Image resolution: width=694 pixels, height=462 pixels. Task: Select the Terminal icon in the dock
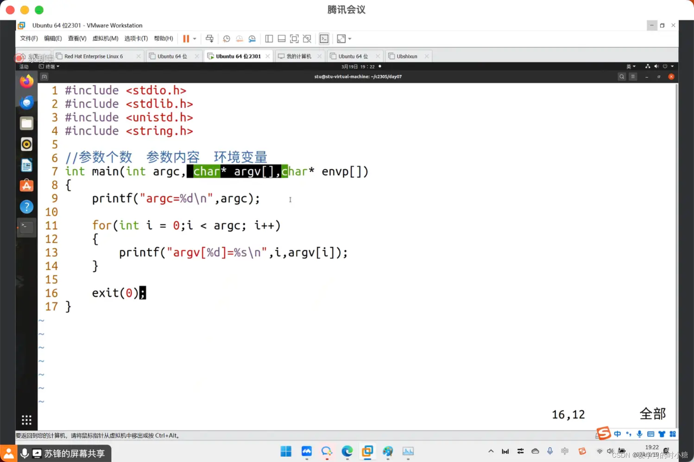click(x=26, y=227)
